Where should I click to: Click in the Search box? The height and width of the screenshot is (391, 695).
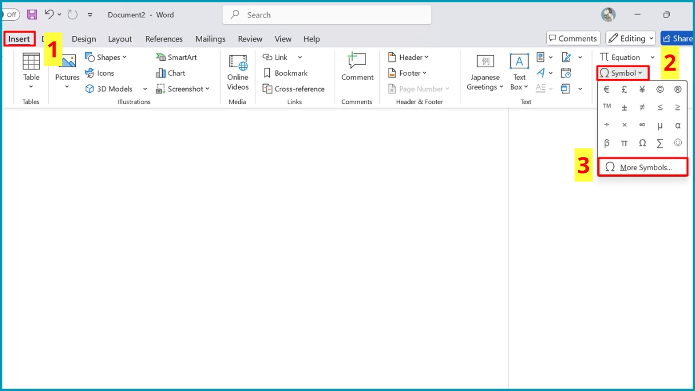327,15
